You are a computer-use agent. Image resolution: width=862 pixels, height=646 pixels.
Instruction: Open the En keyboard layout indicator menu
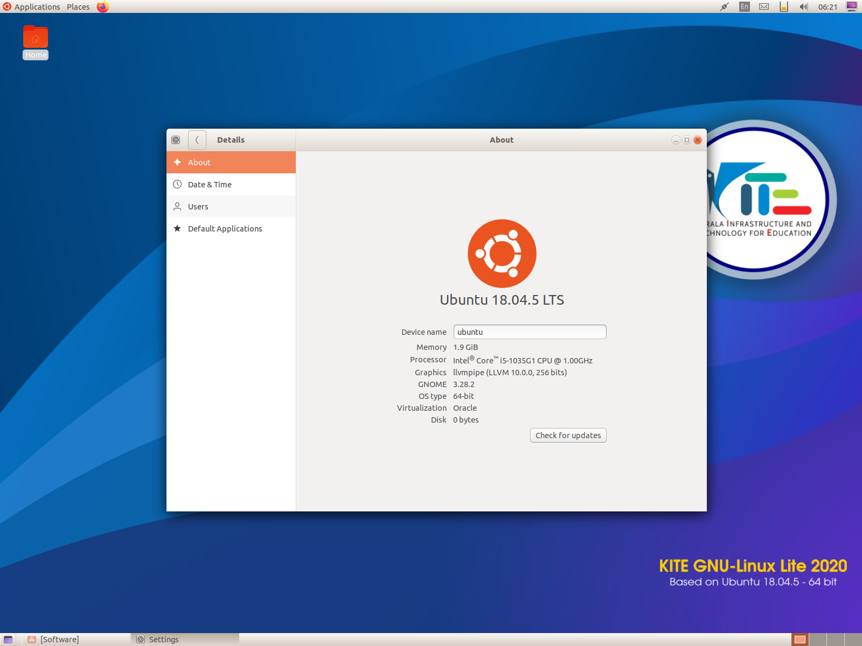(x=743, y=7)
